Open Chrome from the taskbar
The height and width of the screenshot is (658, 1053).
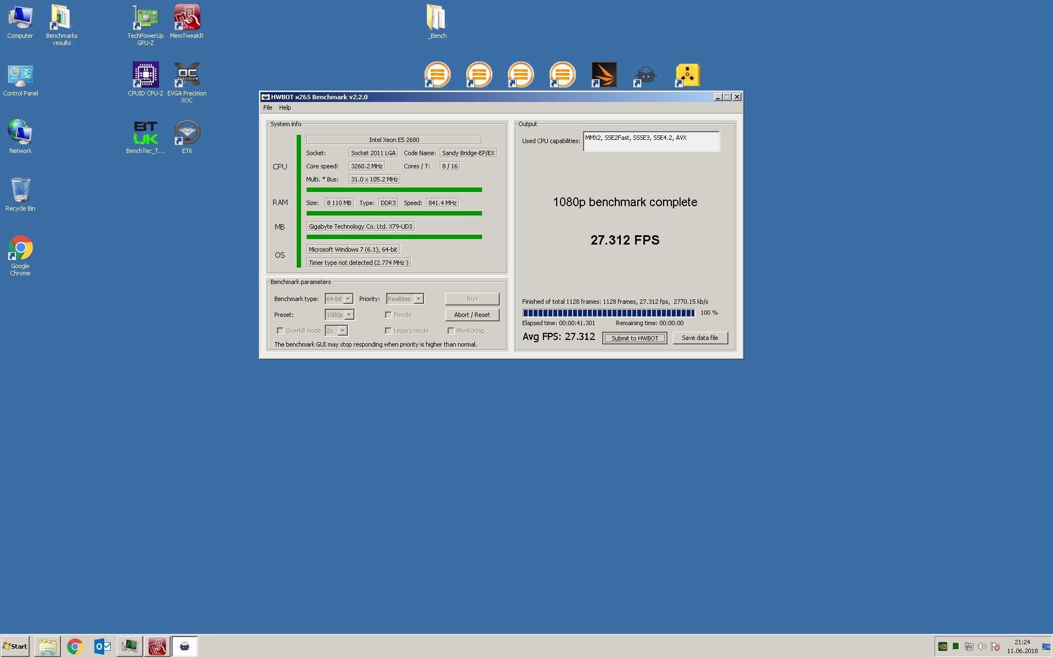(x=75, y=646)
